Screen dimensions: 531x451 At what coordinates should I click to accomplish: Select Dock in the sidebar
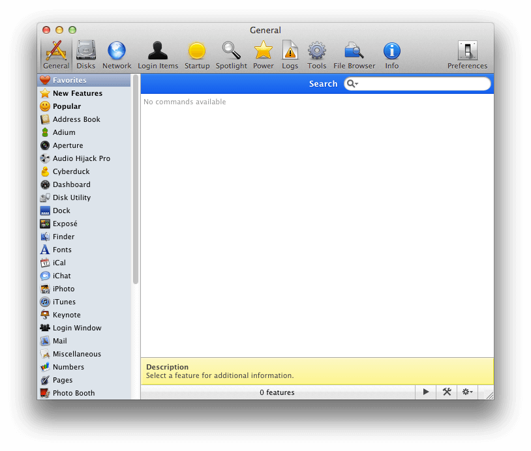(x=83, y=211)
